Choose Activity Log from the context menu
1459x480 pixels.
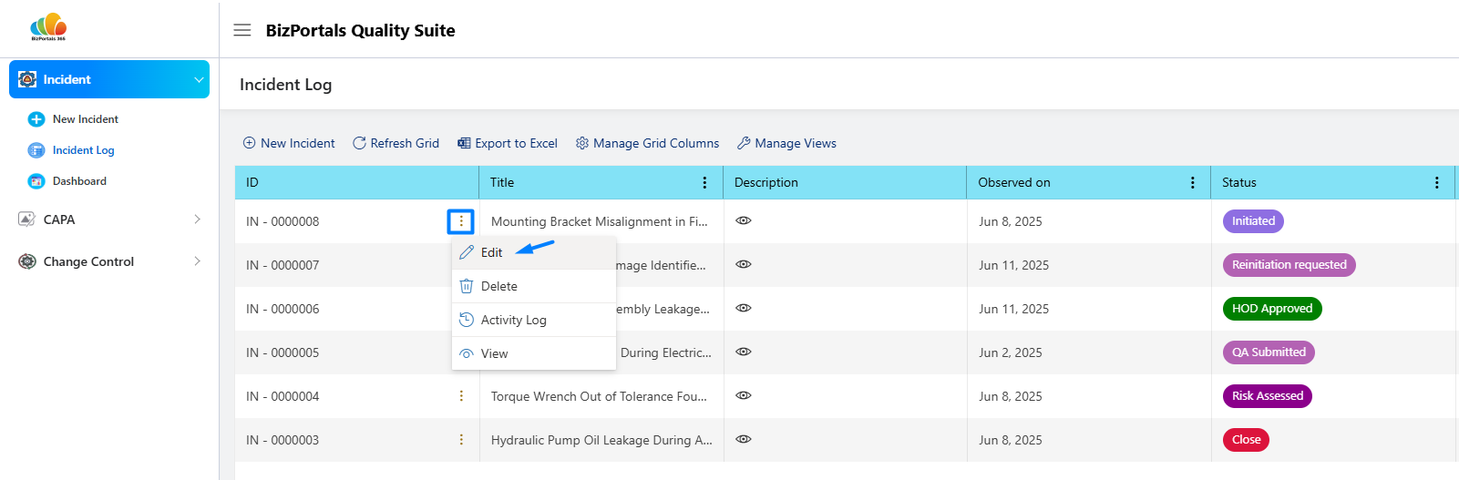534,320
